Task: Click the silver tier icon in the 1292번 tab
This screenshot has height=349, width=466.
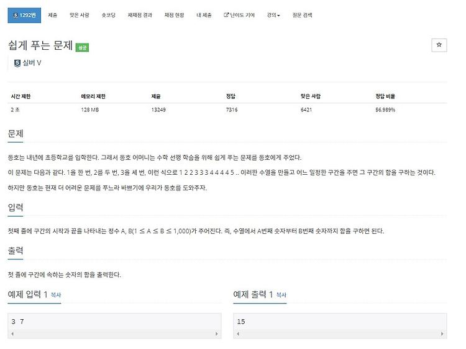Action: 16,15
